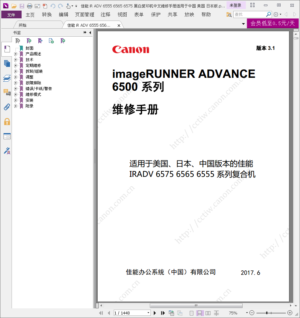Undo the last action
The image size is (300, 318).
point(53,6)
